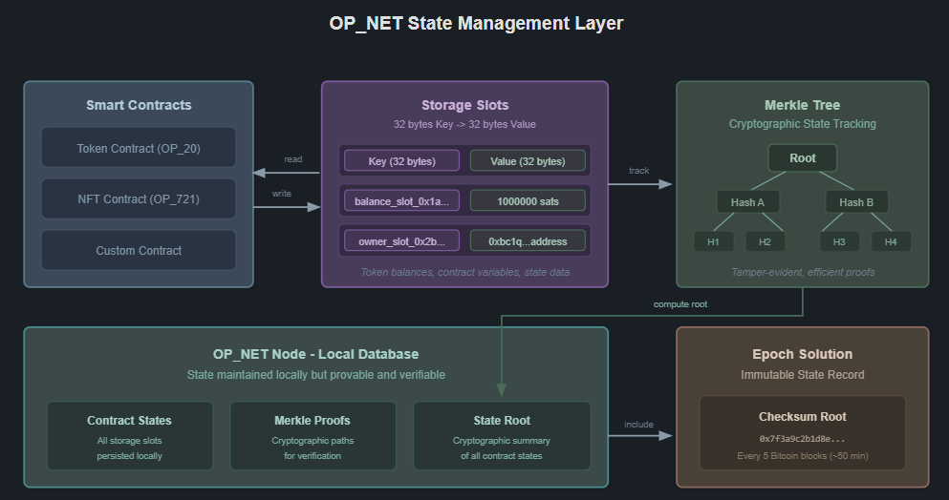The image size is (949, 500).
Task: Click the 0x7f3a9c2b1d8e... checksum hash text
Action: pos(802,439)
